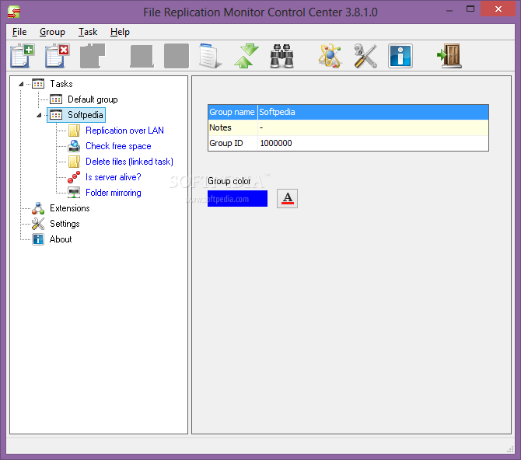521x460 pixels.
Task: Select the Default group tree item
Action: pyautogui.click(x=93, y=99)
